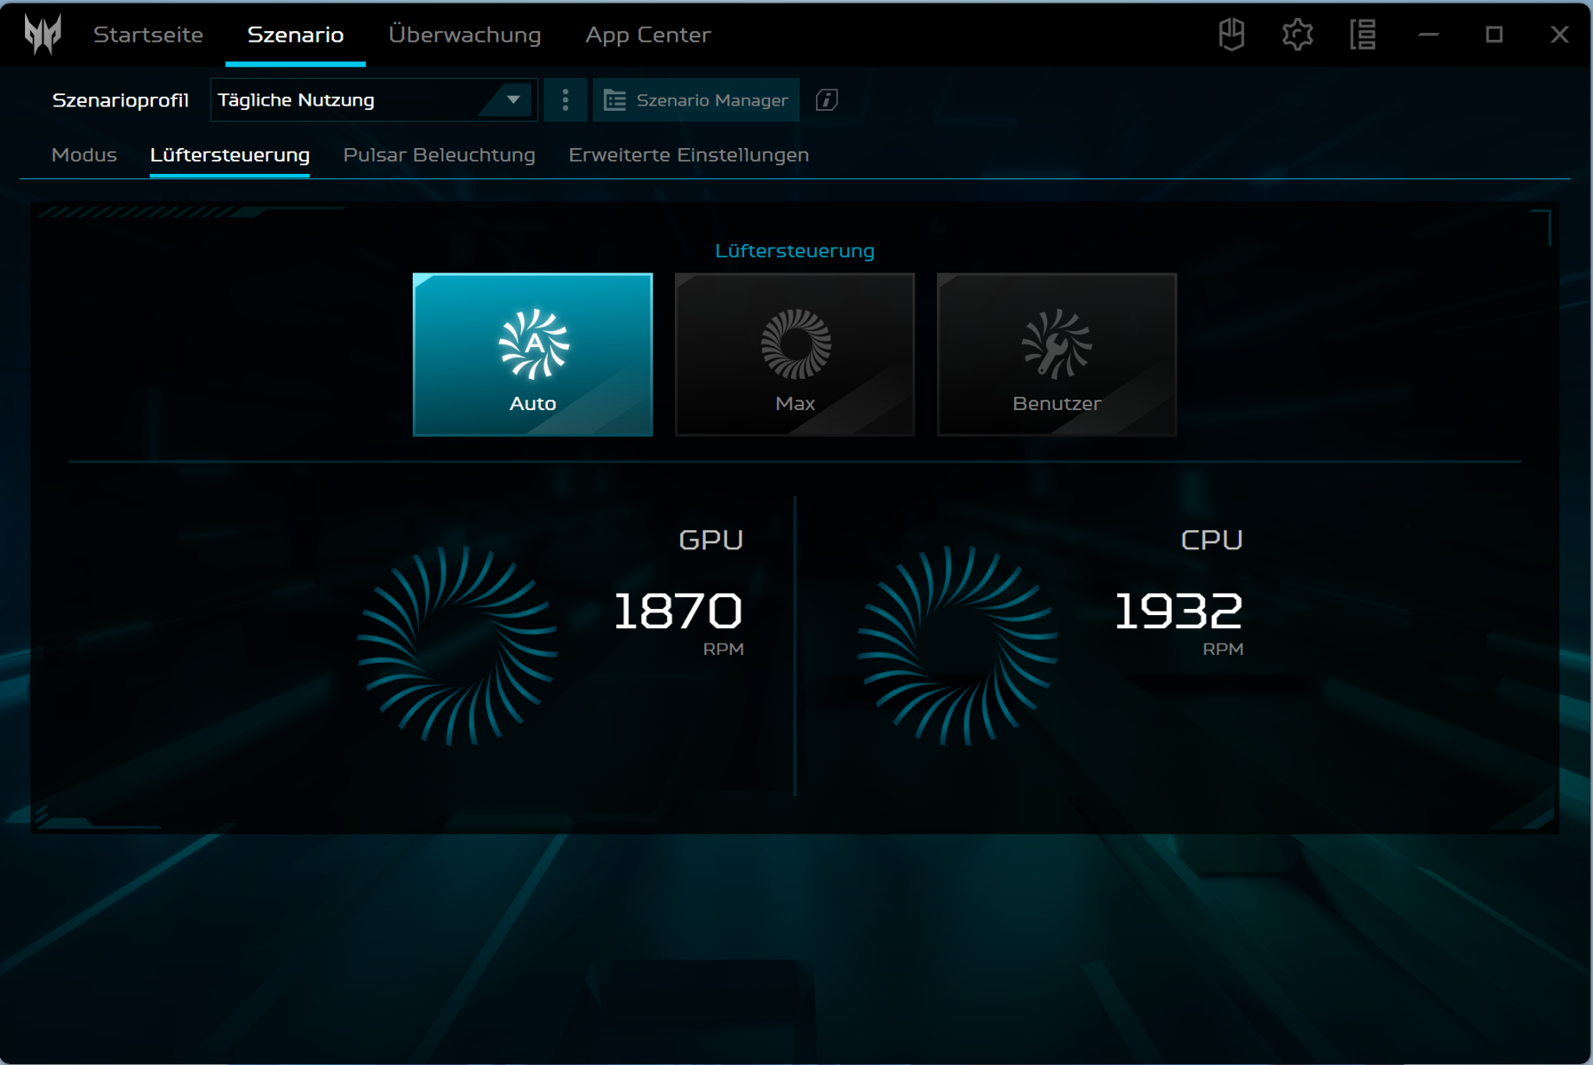Select the Max fan mode
The width and height of the screenshot is (1593, 1065).
coord(795,354)
